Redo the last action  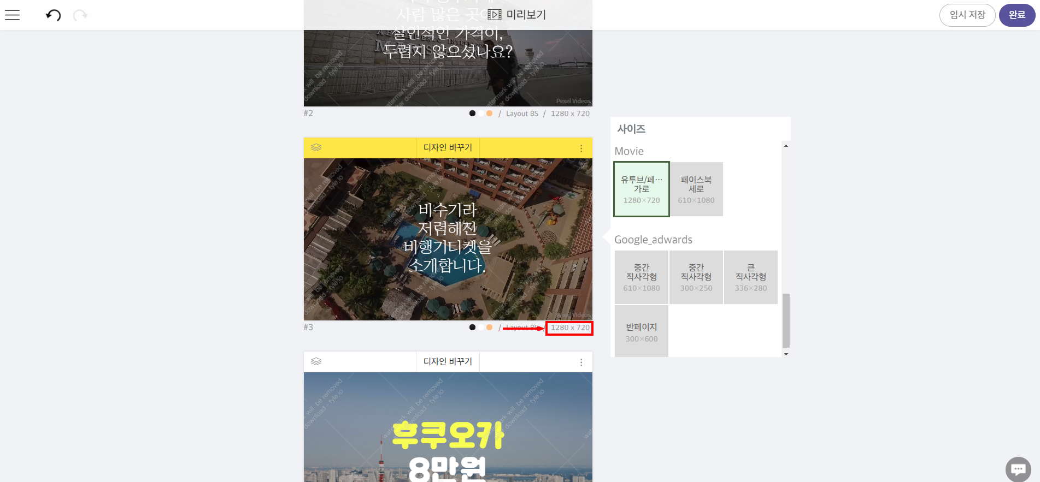pyautogui.click(x=80, y=15)
